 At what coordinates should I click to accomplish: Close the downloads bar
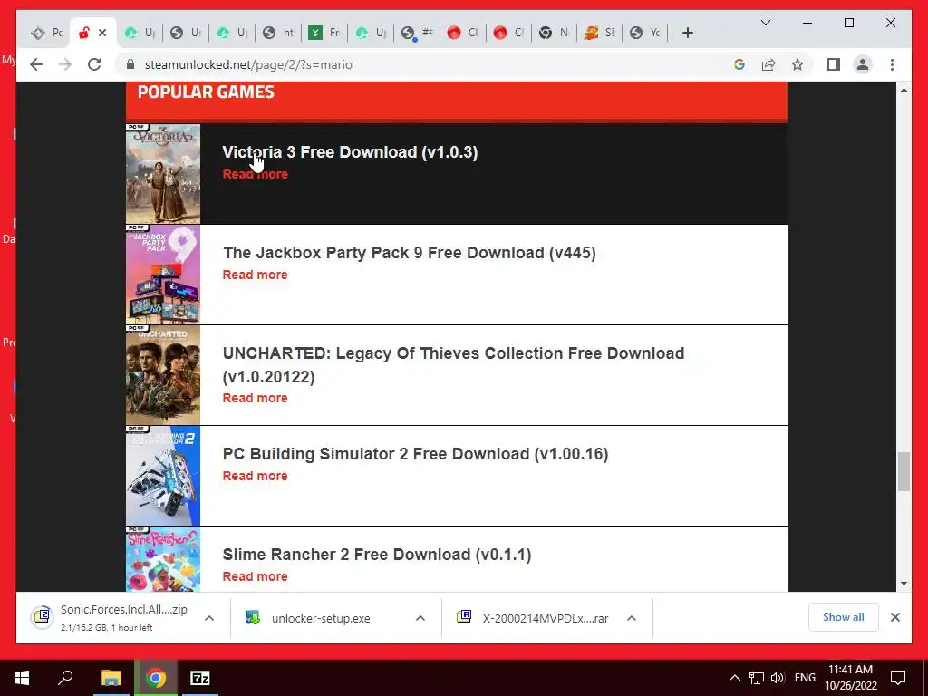tap(894, 617)
